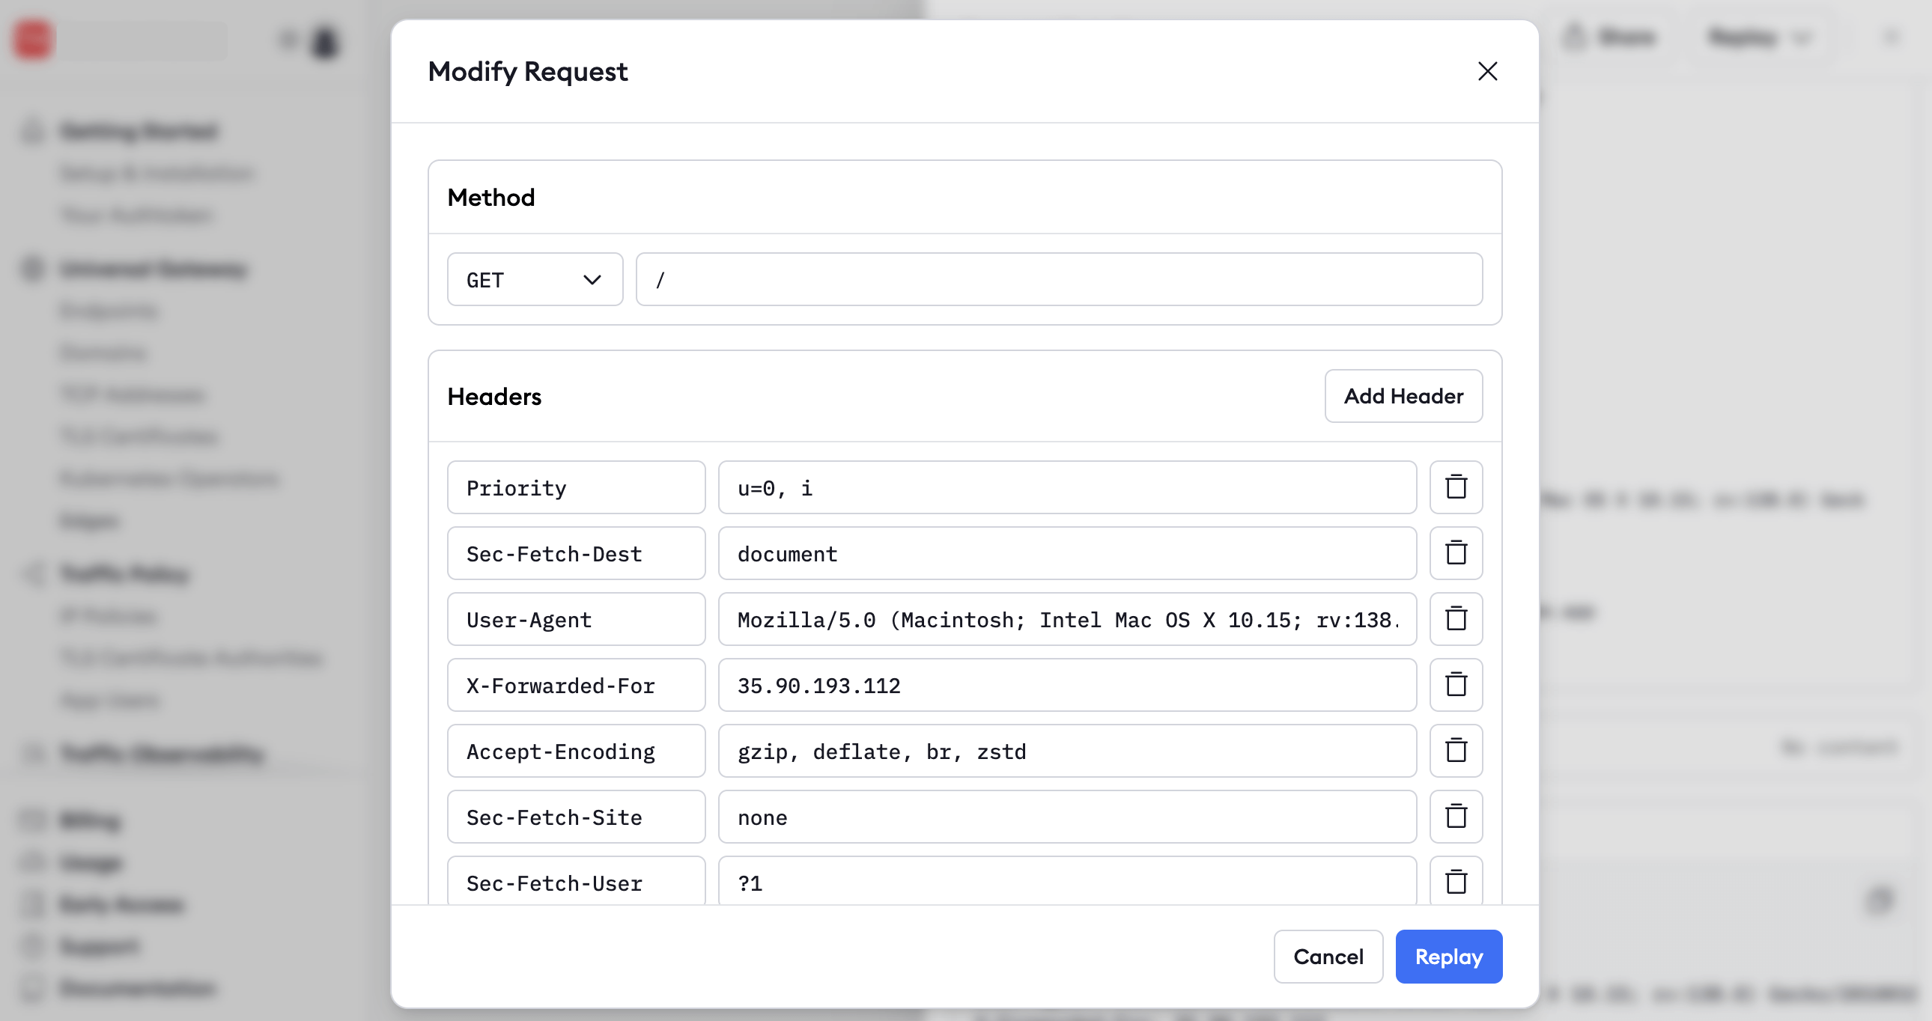Image resolution: width=1932 pixels, height=1021 pixels.
Task: Edit the Sec-Fetch-Site value field
Action: click(x=1066, y=817)
